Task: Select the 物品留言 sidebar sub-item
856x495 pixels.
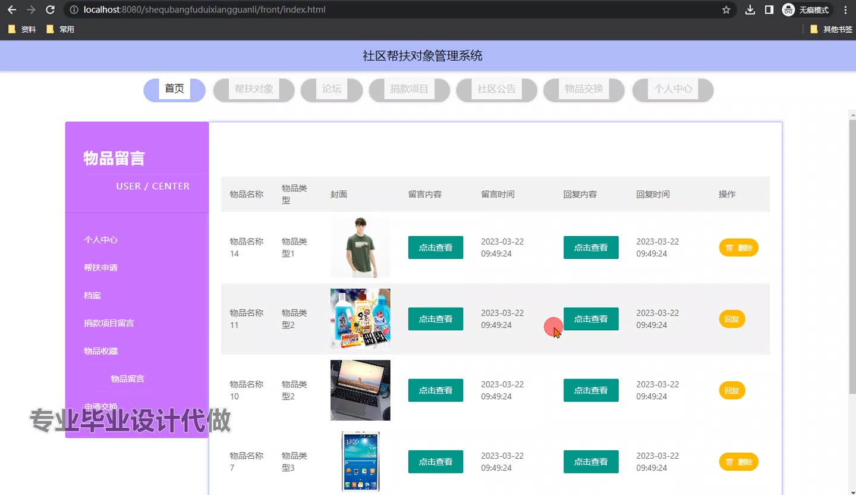Action: click(127, 379)
